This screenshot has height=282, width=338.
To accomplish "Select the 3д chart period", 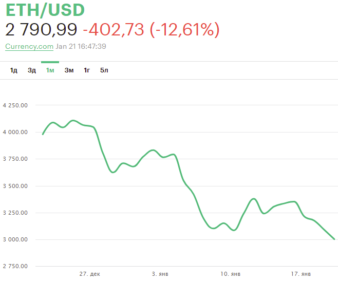I will [32, 70].
